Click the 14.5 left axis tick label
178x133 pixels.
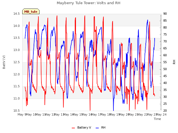16,14
